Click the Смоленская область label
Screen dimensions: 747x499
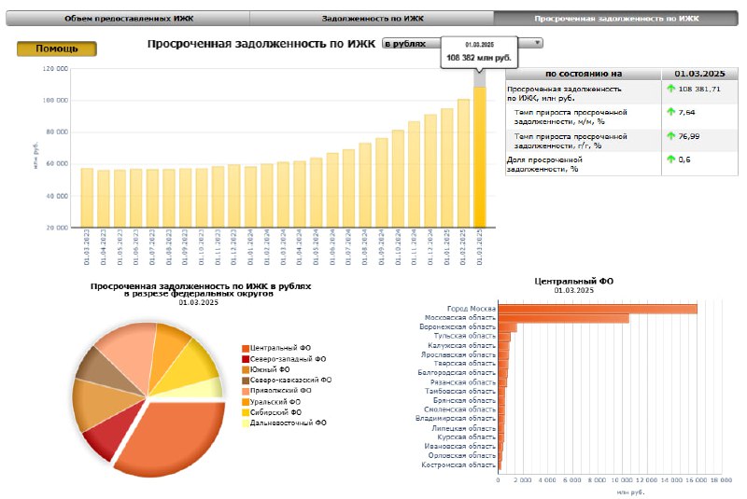coord(459,409)
